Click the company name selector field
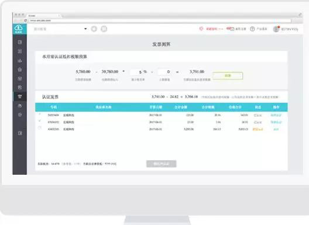309x225 pixels. pyautogui.click(x=60, y=29)
